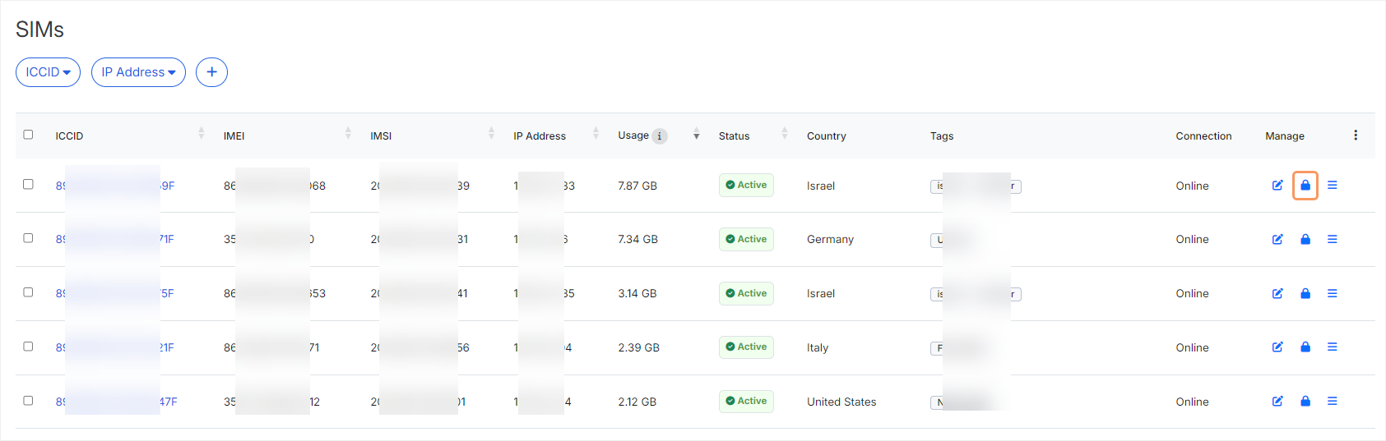
Task: Click the Active status badge for Italy
Action: pyautogui.click(x=746, y=347)
